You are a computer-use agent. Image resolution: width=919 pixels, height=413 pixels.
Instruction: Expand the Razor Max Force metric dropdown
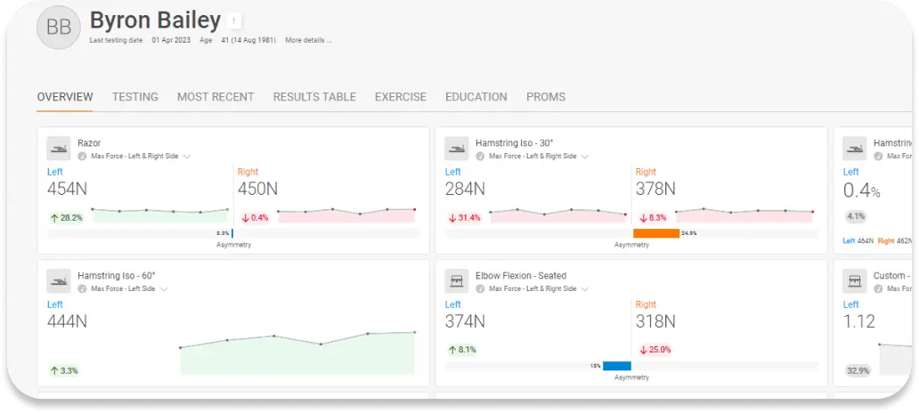pos(187,157)
